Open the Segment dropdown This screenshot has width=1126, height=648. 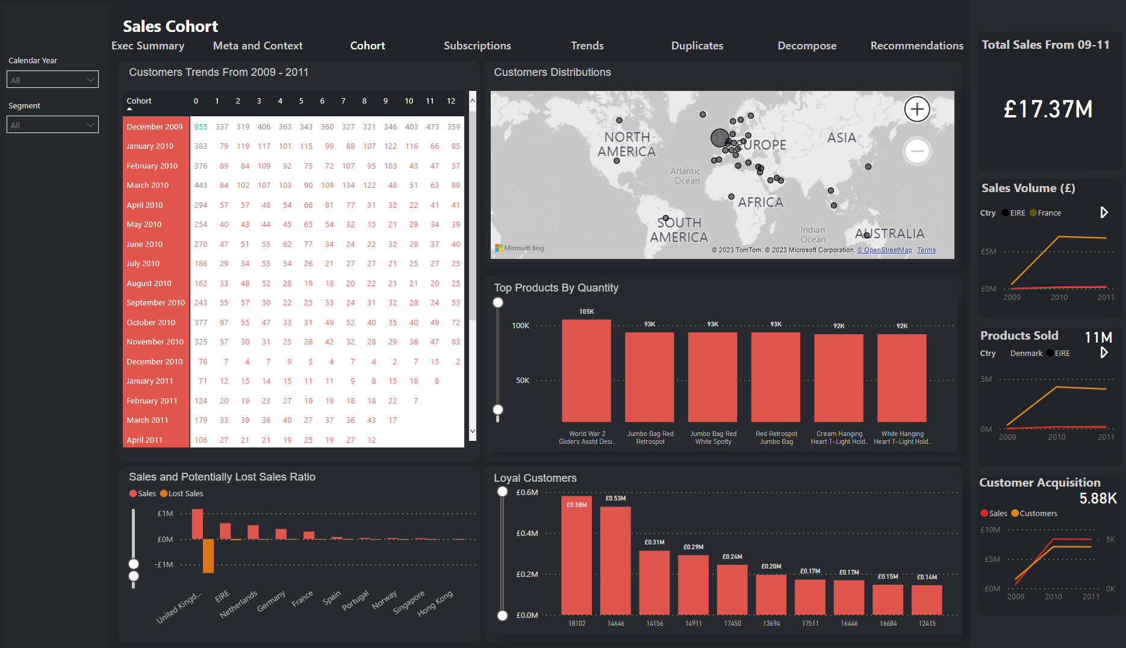52,125
